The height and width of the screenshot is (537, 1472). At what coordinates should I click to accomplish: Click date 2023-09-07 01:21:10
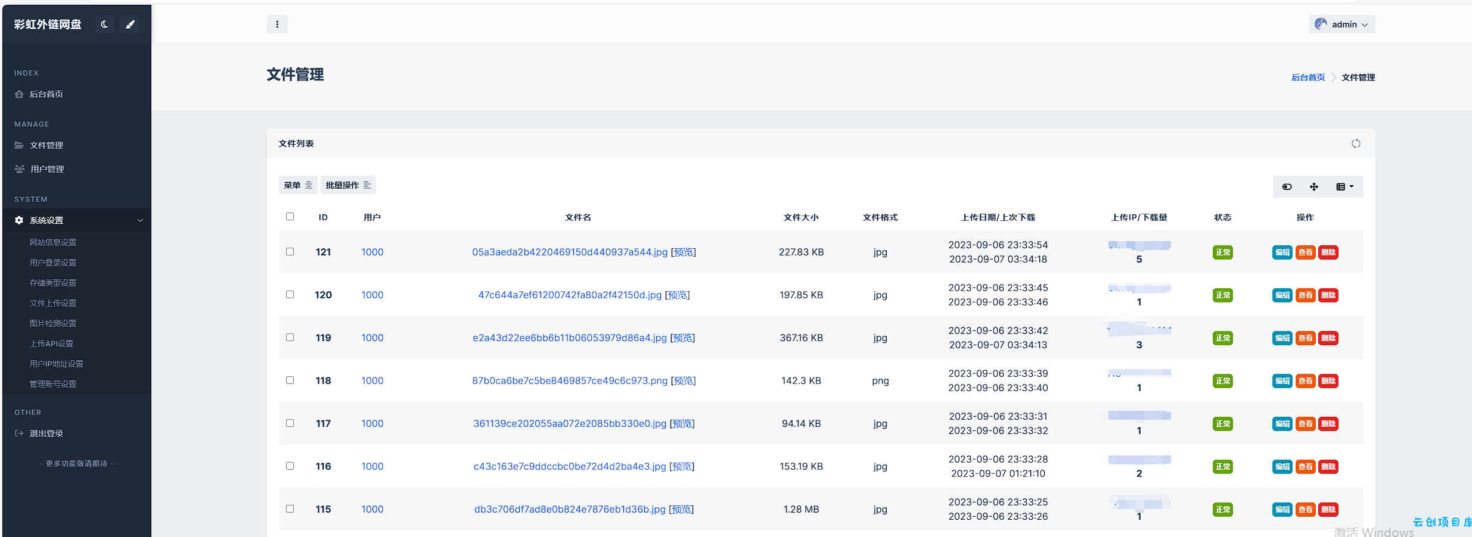pos(998,474)
